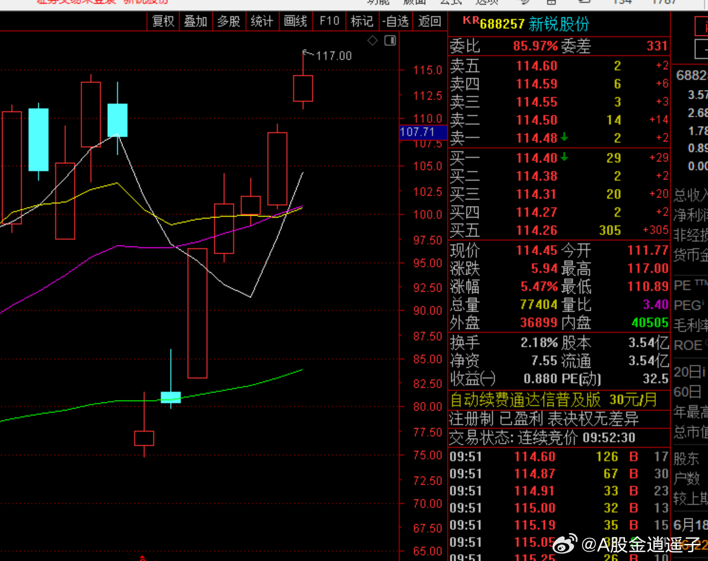Screen dimensions: 708x561
Task: Click the 复权 toolbar button
Action: [x=163, y=21]
